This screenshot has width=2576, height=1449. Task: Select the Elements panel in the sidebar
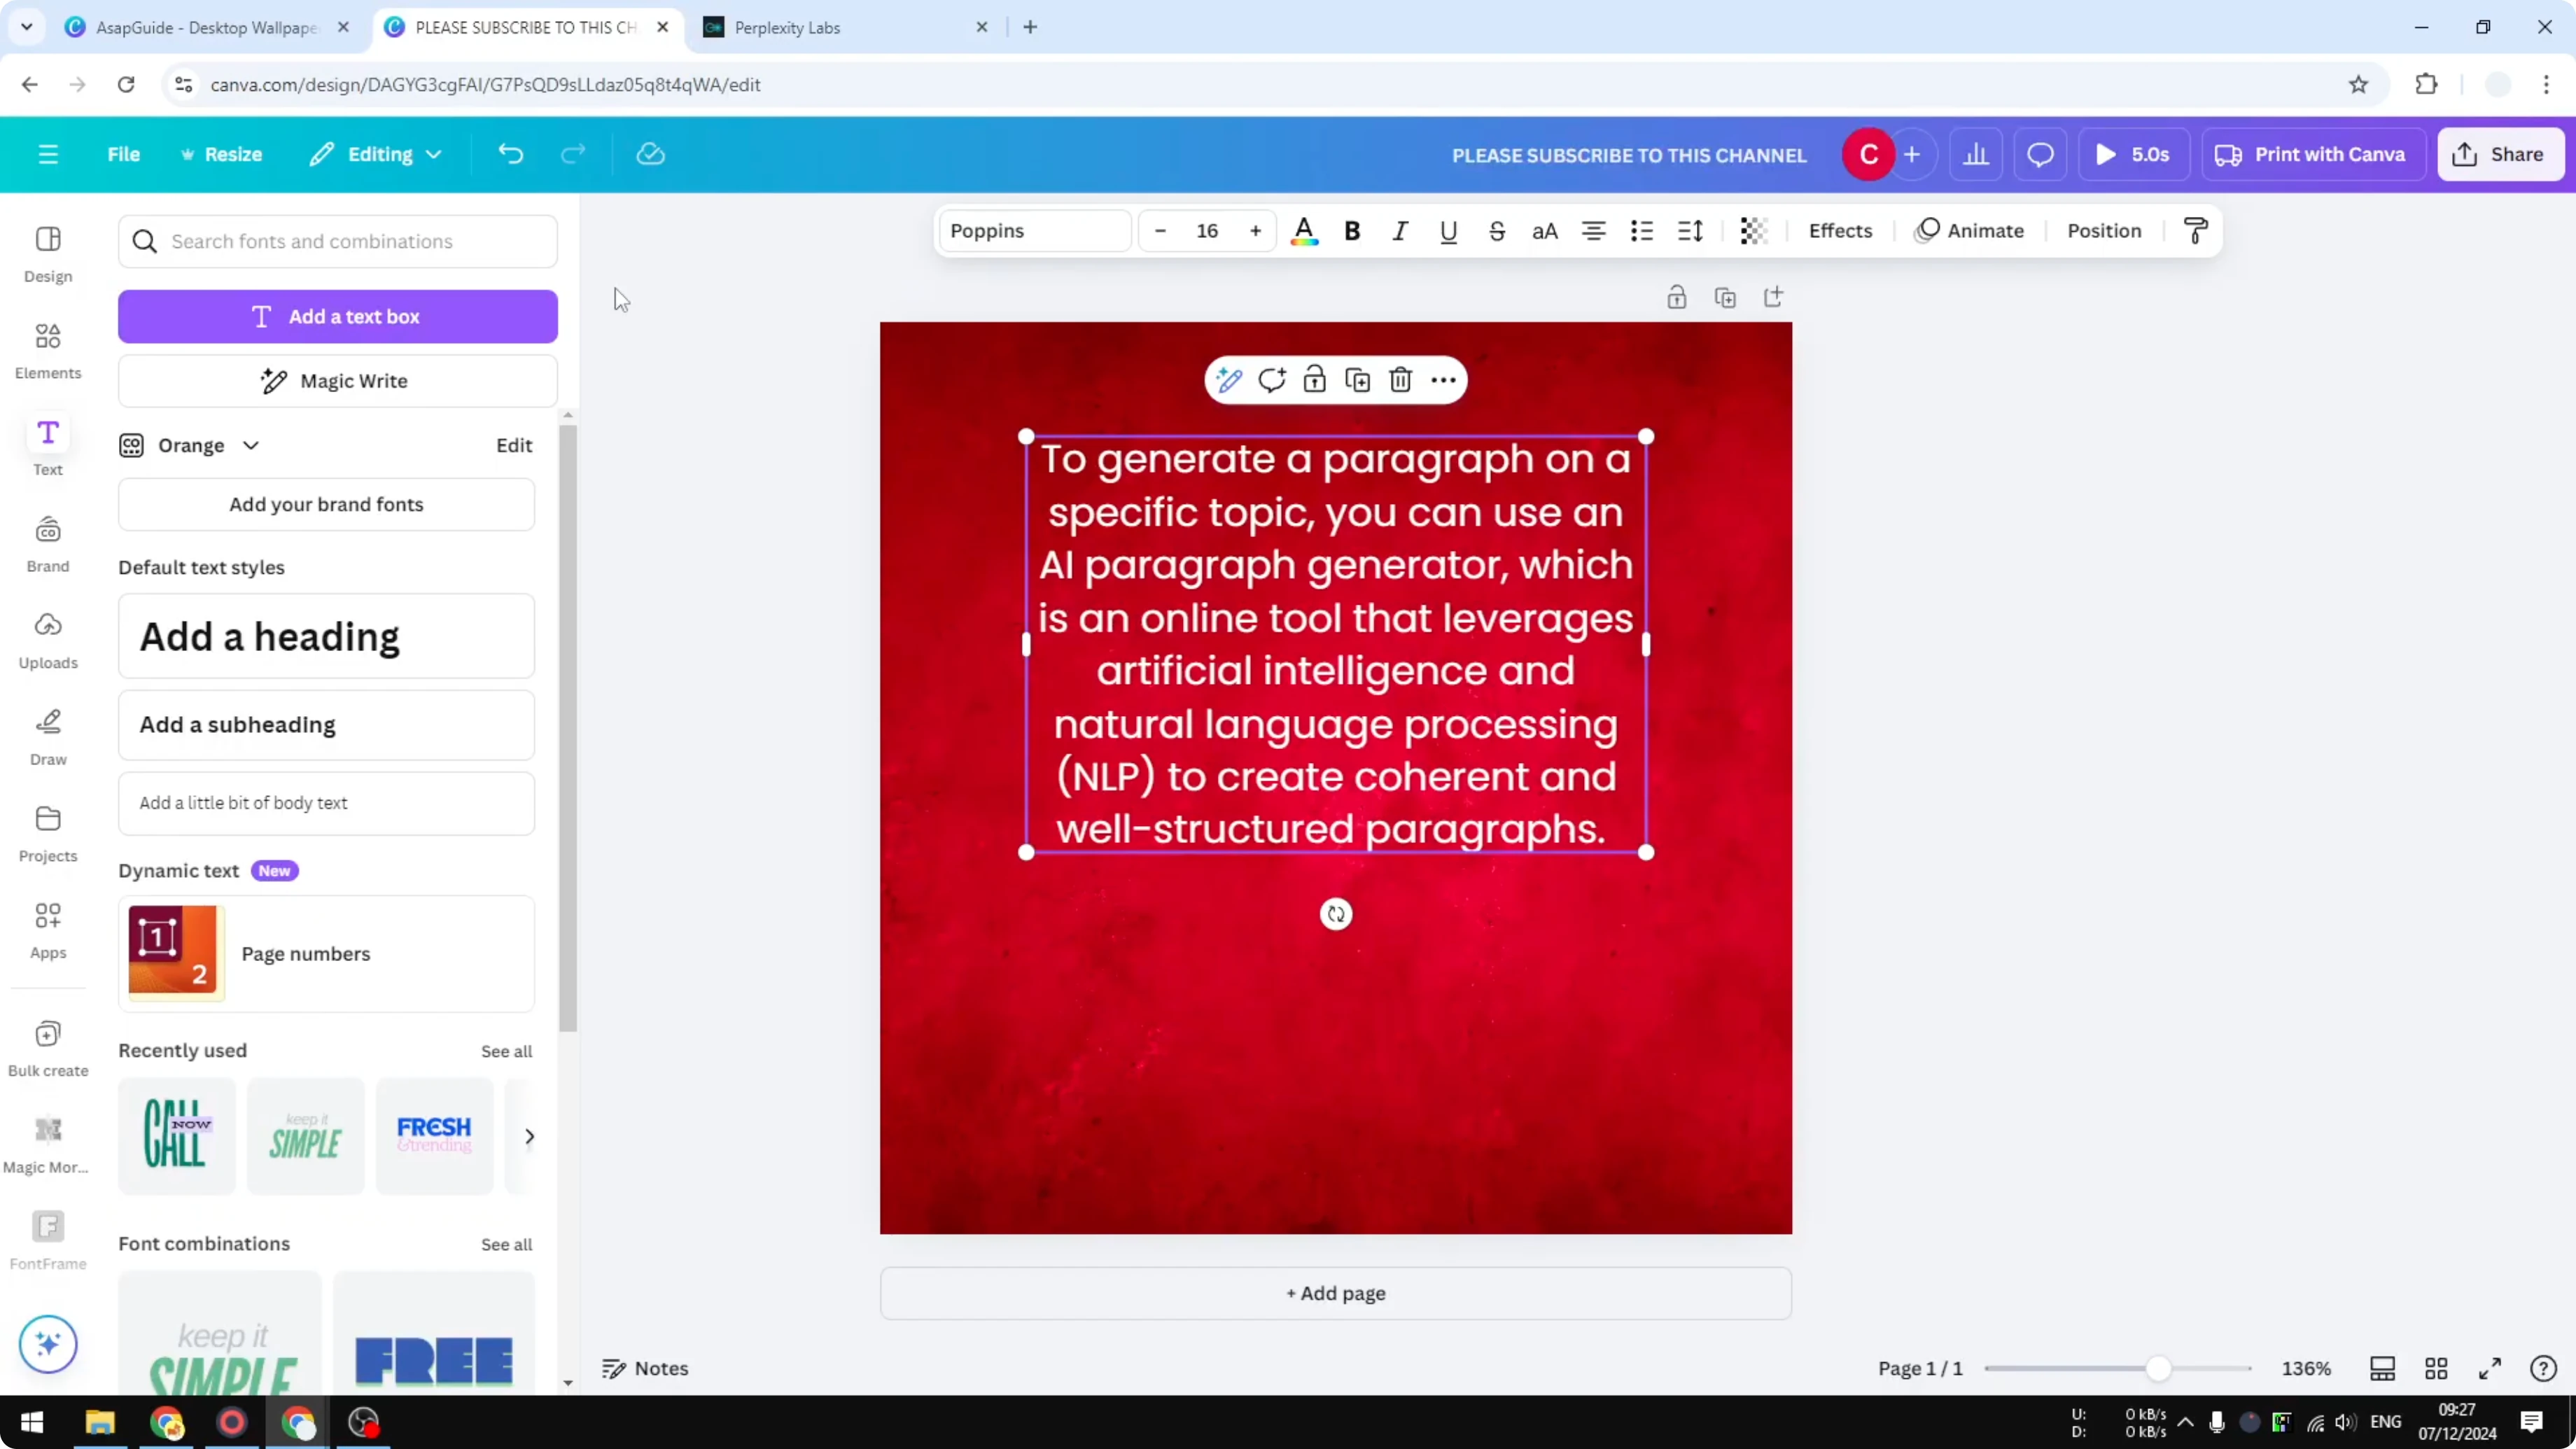coord(47,349)
